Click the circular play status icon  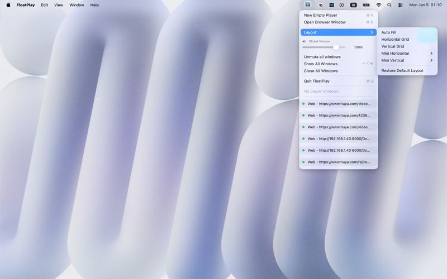tap(341, 5)
